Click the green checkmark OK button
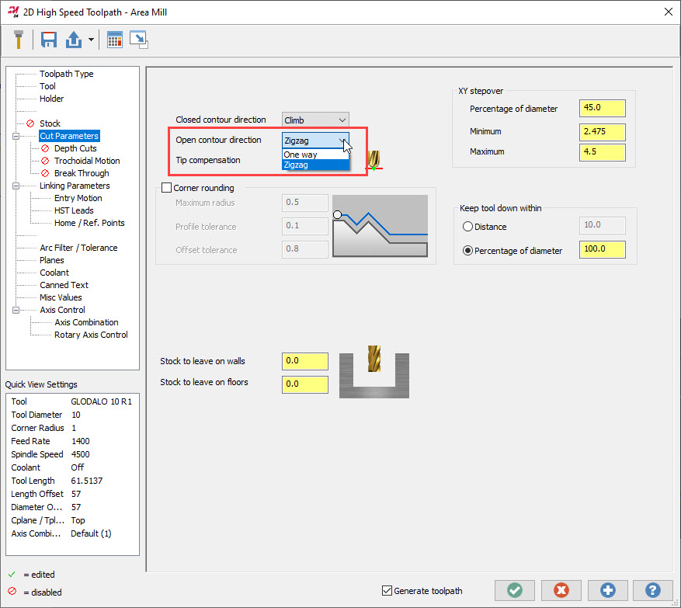Image resolution: width=681 pixels, height=608 pixels. pyautogui.click(x=513, y=590)
